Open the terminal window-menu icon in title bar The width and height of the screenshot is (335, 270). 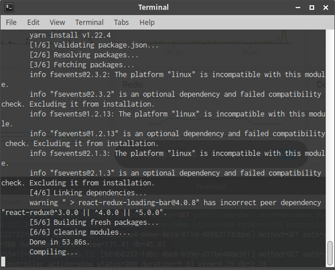point(9,7)
